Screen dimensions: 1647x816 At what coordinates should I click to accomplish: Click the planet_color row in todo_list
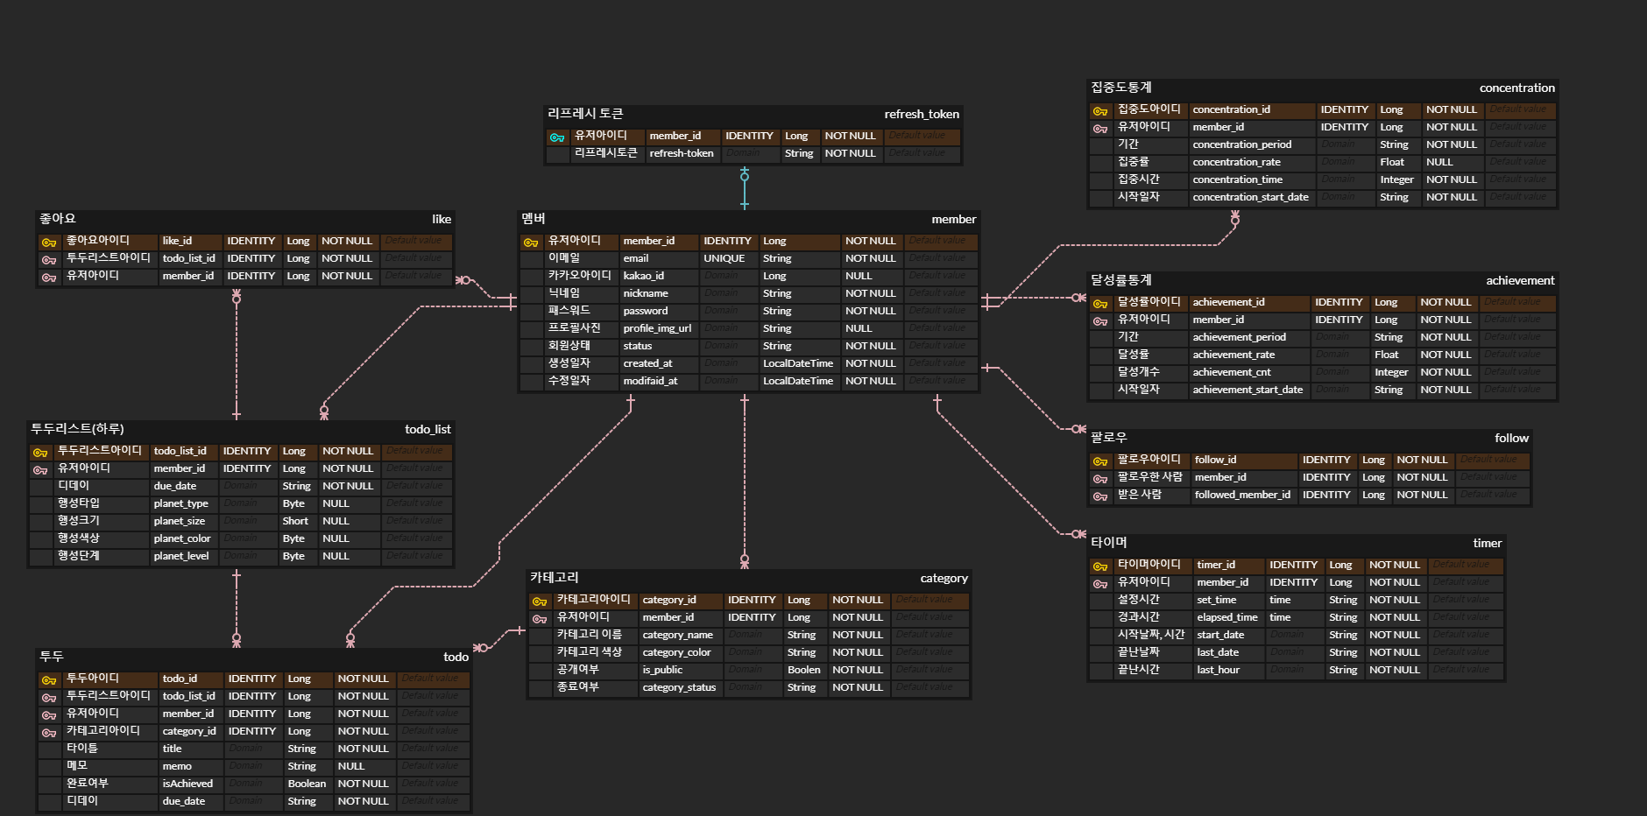tap(182, 538)
